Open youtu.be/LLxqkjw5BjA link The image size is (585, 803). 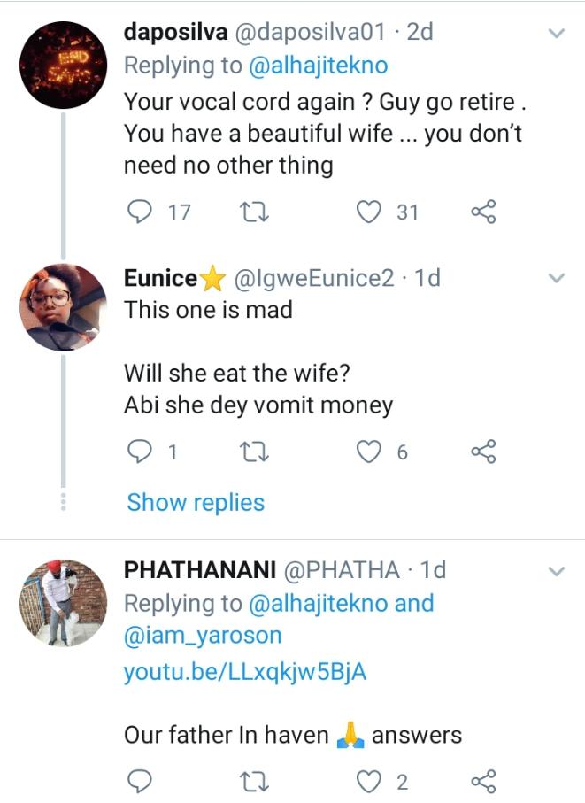click(245, 672)
